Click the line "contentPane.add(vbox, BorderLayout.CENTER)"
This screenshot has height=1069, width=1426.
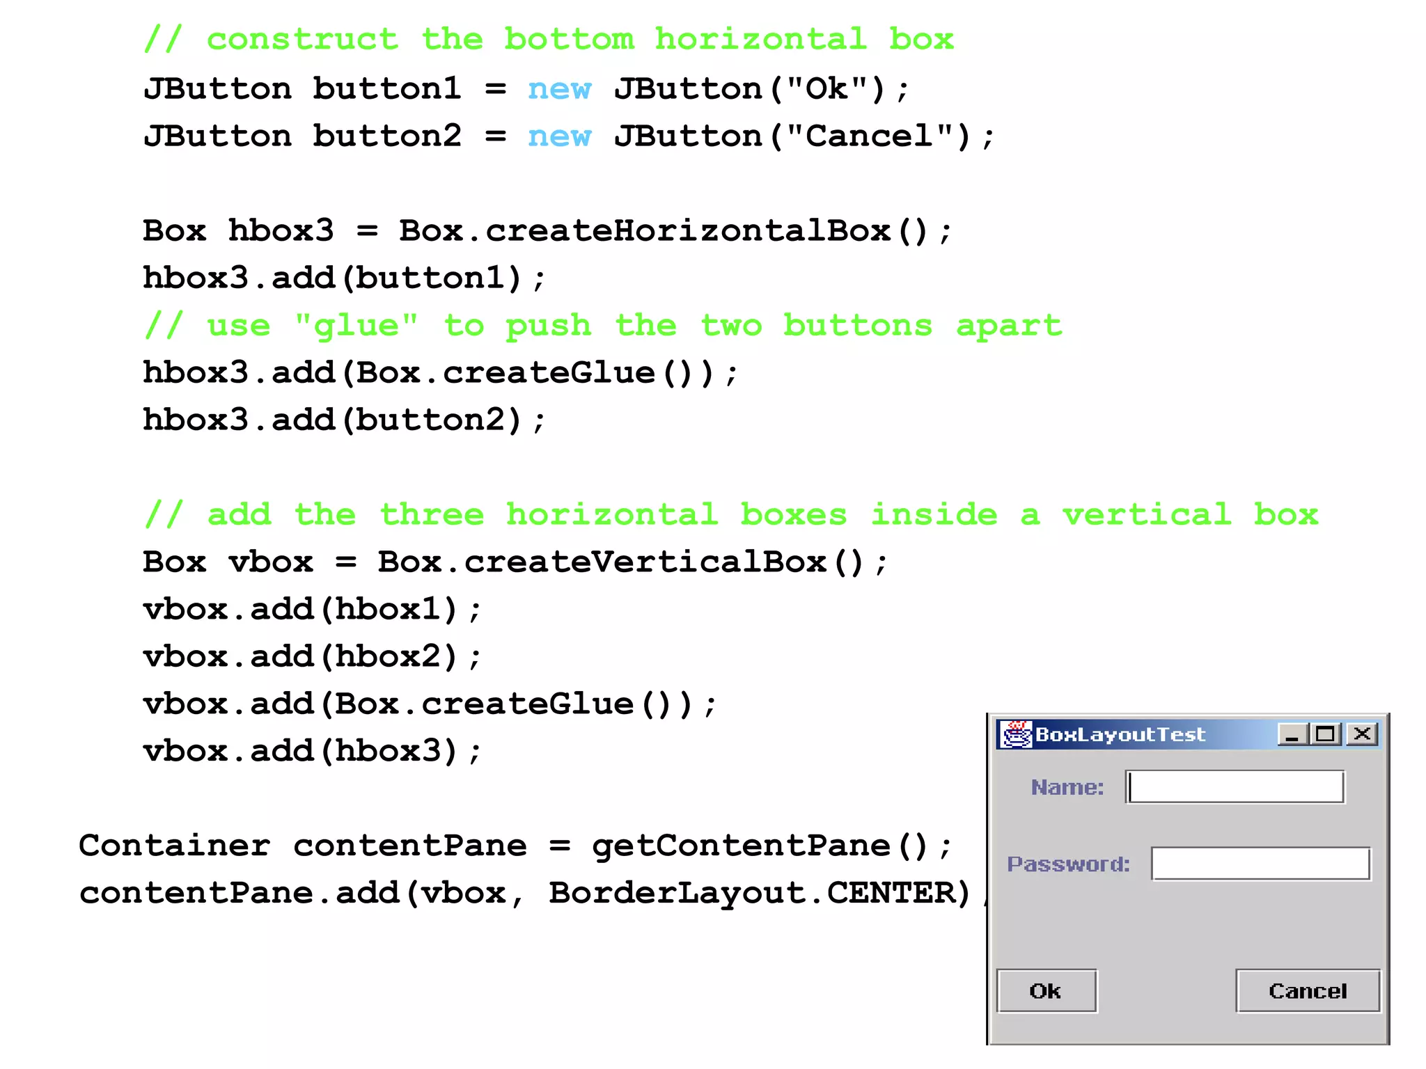(533, 894)
